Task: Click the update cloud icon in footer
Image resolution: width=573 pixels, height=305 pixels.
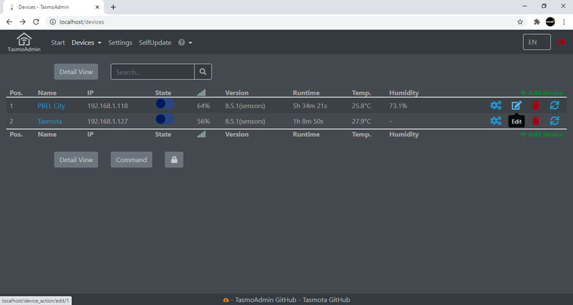Action: (x=226, y=300)
